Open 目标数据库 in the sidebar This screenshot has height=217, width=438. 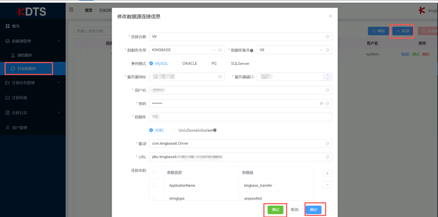pyautogui.click(x=33, y=68)
